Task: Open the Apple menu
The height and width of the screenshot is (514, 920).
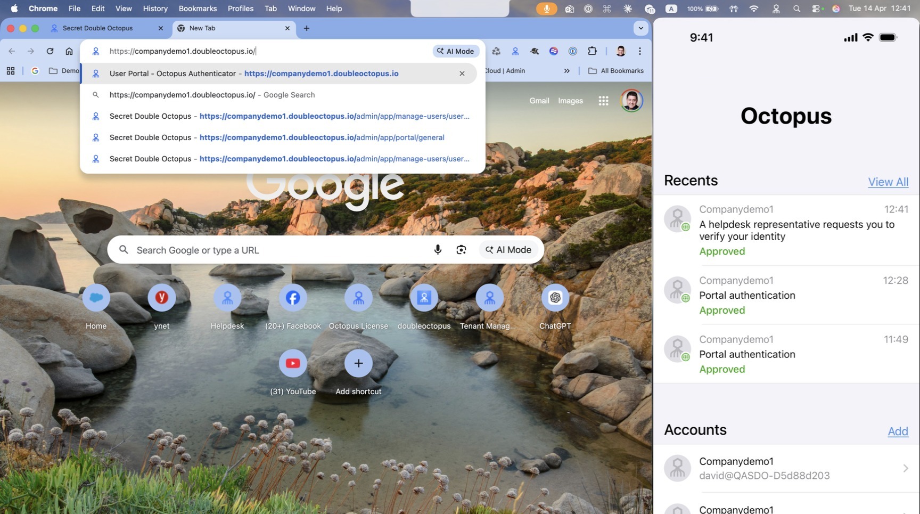Action: tap(14, 9)
